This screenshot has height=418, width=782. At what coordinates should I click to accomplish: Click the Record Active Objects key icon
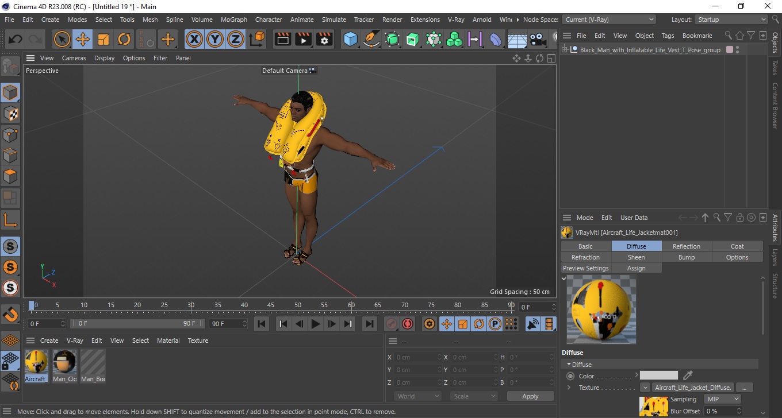pos(391,324)
